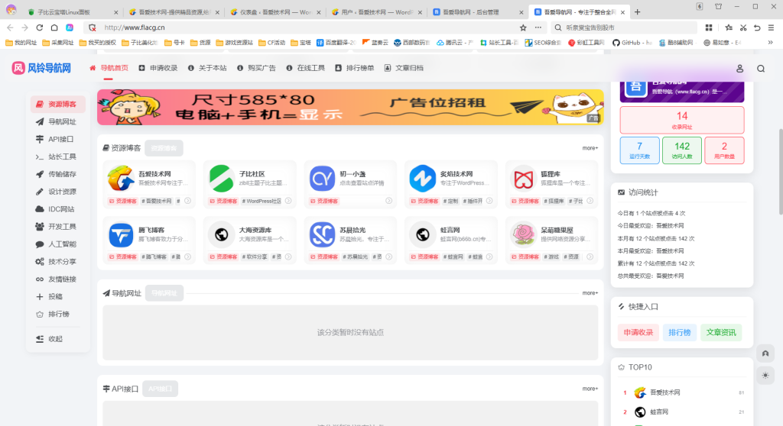
Task: Click the browser address bar URL field
Action: click(x=307, y=27)
